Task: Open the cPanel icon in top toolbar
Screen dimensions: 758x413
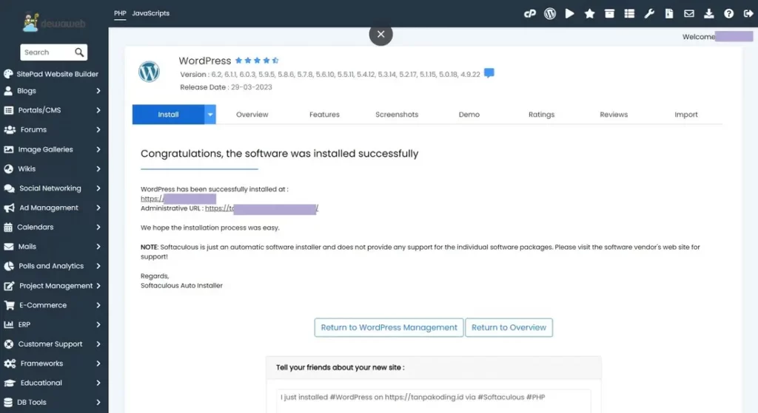Action: point(530,13)
